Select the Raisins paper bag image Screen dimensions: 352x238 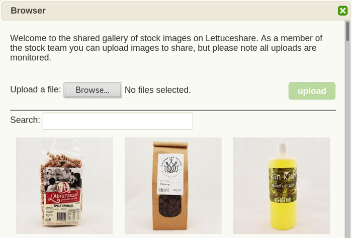[x=173, y=186]
